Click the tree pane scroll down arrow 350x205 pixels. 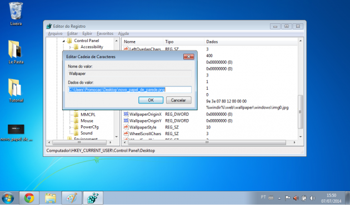pyautogui.click(x=117, y=137)
